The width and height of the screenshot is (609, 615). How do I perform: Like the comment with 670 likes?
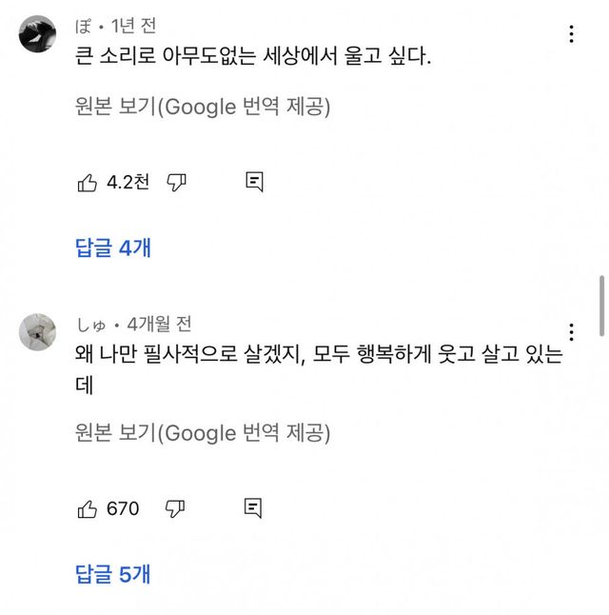(x=87, y=509)
